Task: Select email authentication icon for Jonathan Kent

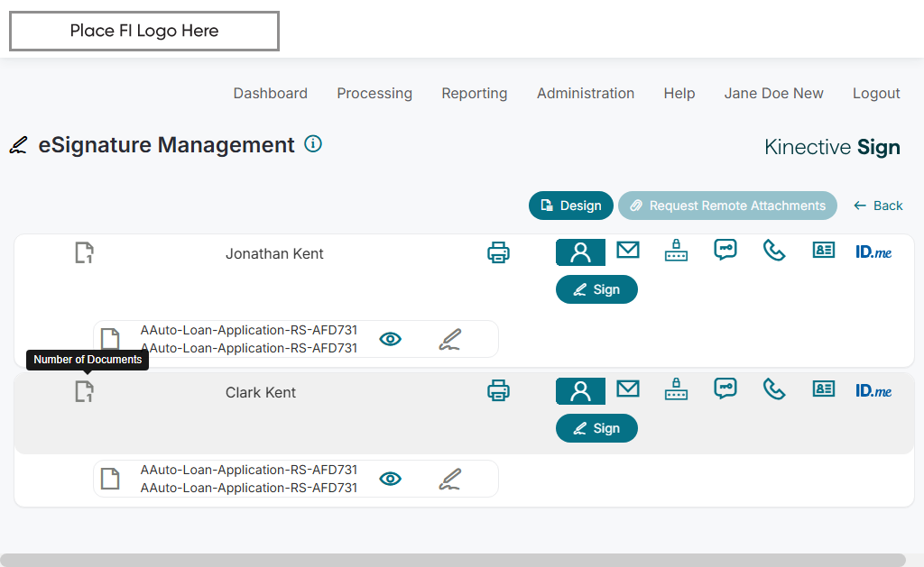Action: coord(628,251)
